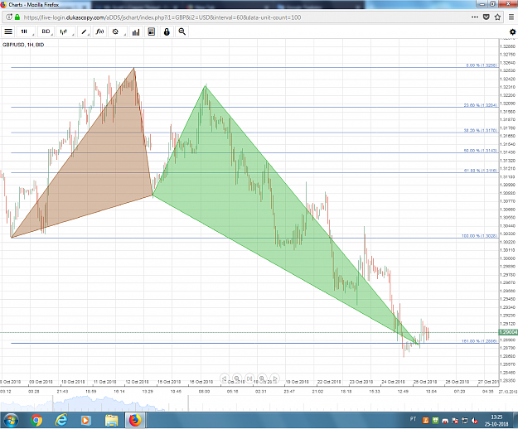The height and width of the screenshot is (429, 518).
Task: Open the f(x) indicators tool
Action: pos(99,31)
